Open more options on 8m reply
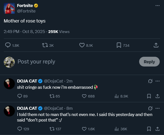Viewport: 164px width, 135px height. [x=158, y=108]
